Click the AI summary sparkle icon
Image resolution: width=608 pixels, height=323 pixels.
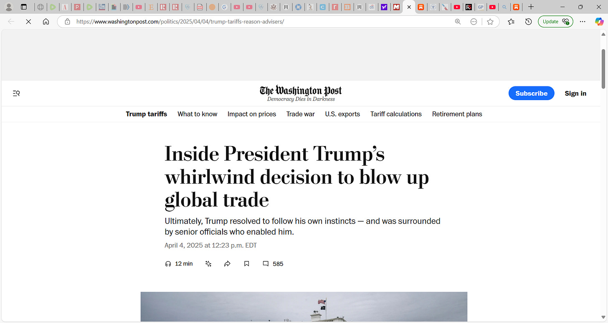(208, 264)
